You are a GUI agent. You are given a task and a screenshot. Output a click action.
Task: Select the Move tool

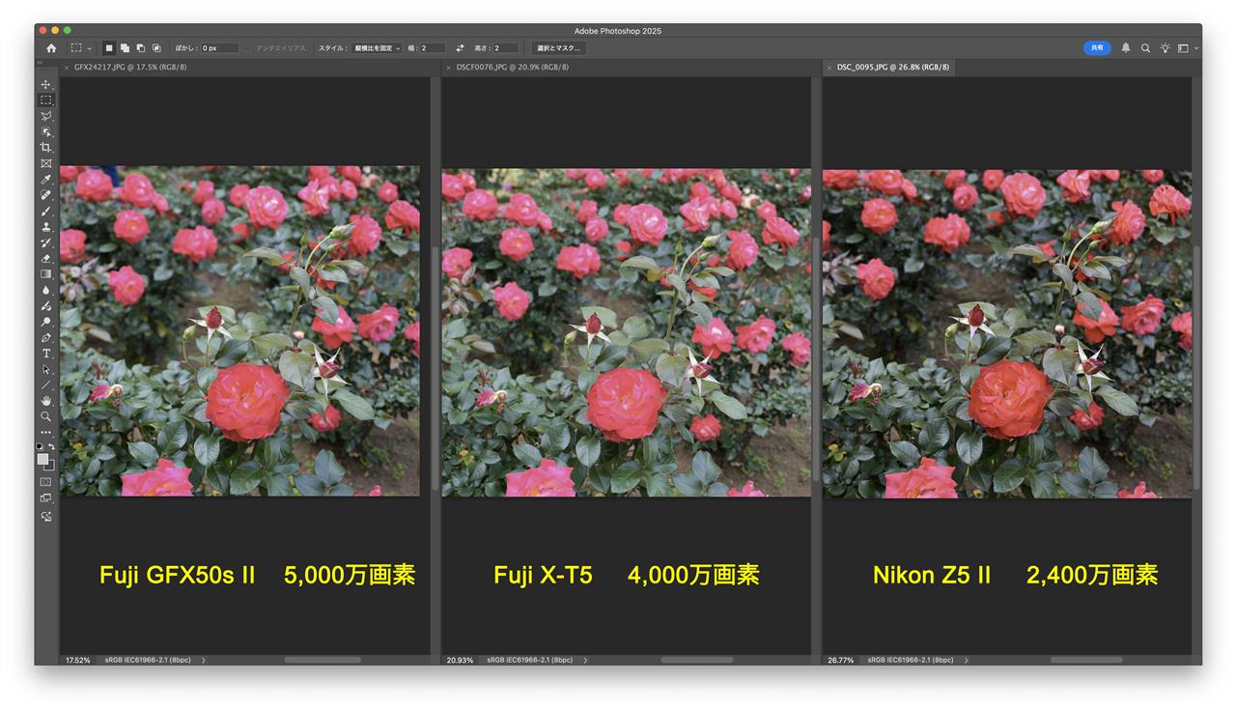45,84
